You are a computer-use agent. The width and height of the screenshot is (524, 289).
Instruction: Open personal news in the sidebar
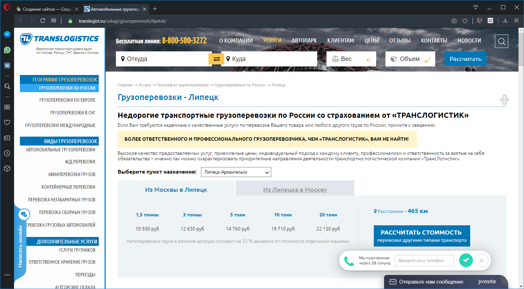point(7,138)
